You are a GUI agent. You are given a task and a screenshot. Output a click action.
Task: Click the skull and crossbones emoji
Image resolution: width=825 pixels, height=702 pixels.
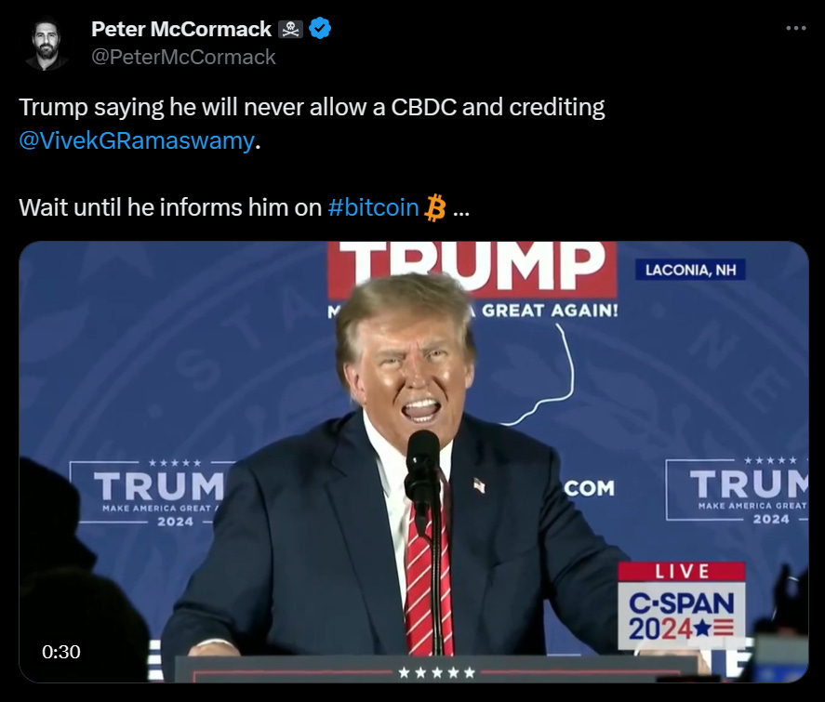(290, 30)
